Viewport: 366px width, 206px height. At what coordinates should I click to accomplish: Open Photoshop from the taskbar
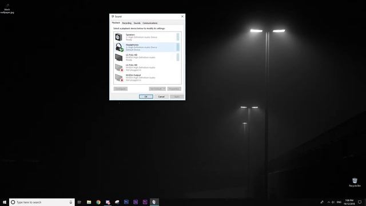click(126, 202)
